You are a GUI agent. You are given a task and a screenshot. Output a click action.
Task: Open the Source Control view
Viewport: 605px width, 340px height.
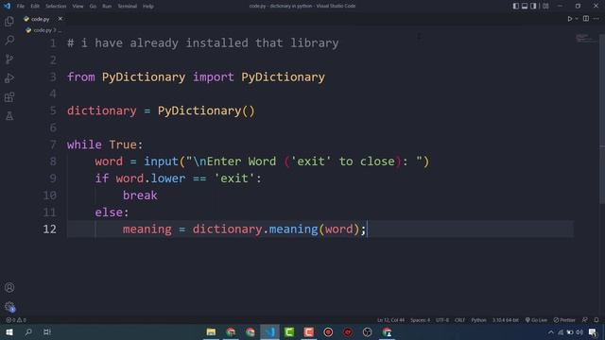pyautogui.click(x=9, y=59)
